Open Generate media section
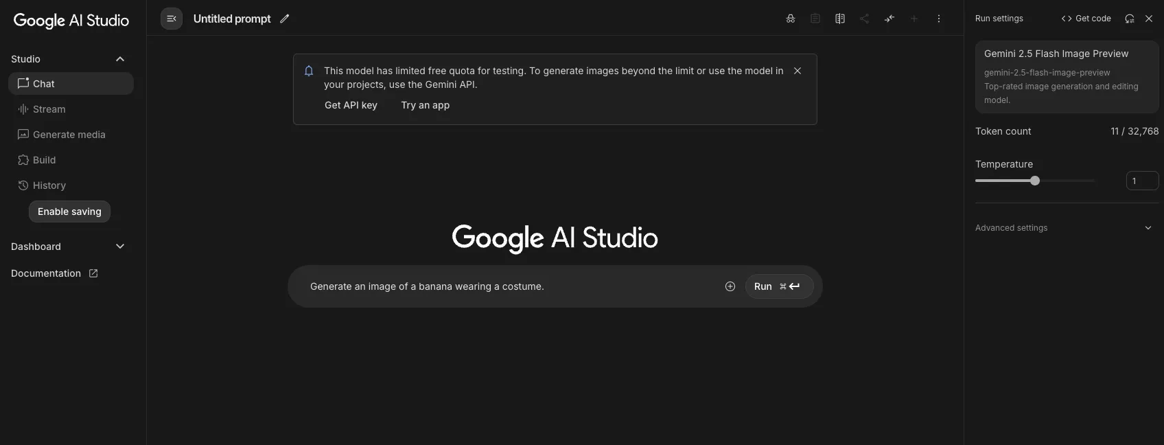Viewport: 1164px width, 445px height. pos(71,135)
